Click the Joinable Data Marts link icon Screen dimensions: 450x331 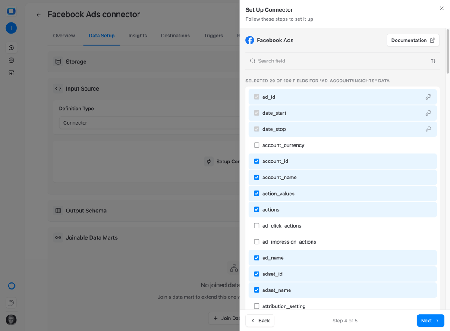coord(58,237)
